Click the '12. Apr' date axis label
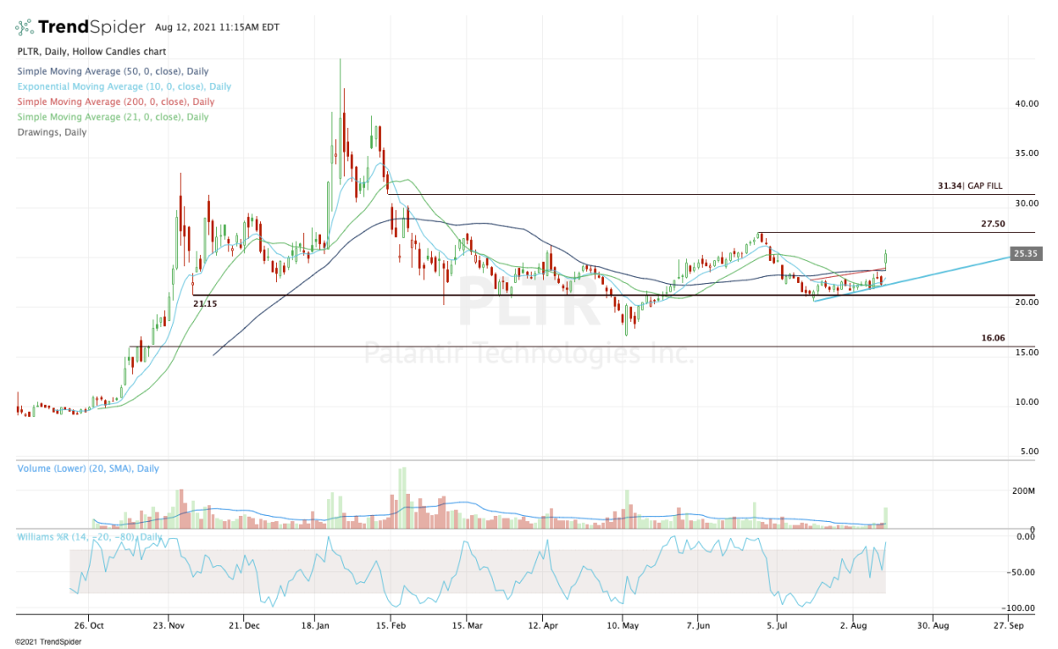The height and width of the screenshot is (649, 1058). point(544,624)
